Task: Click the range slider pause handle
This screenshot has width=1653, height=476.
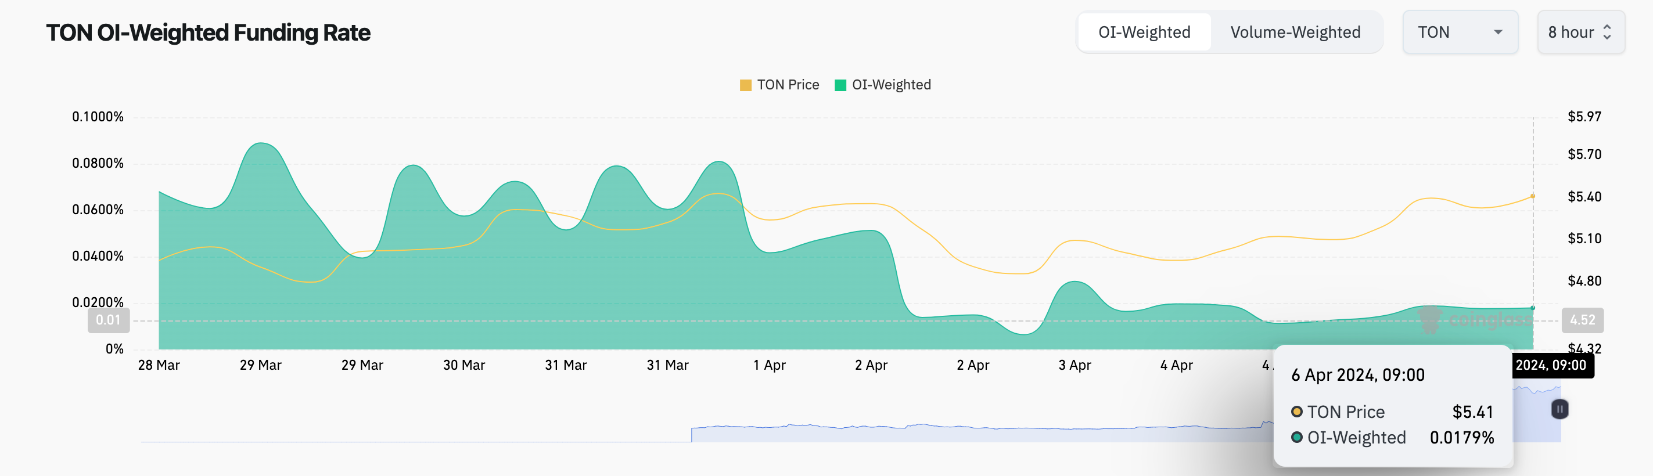Action: pyautogui.click(x=1560, y=409)
